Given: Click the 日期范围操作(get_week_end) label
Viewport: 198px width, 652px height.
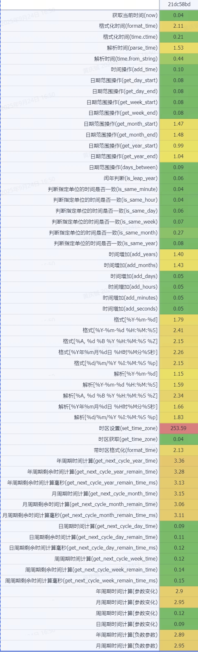Looking at the screenshot, I should pos(123,113).
